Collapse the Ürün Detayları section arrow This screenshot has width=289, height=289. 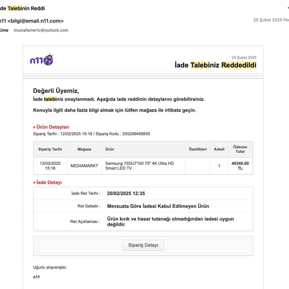34,127
